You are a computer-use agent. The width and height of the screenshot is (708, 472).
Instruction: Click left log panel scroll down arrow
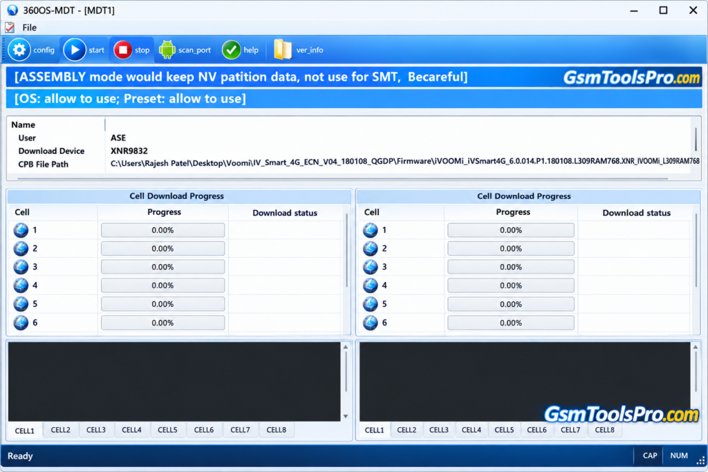tap(346, 417)
